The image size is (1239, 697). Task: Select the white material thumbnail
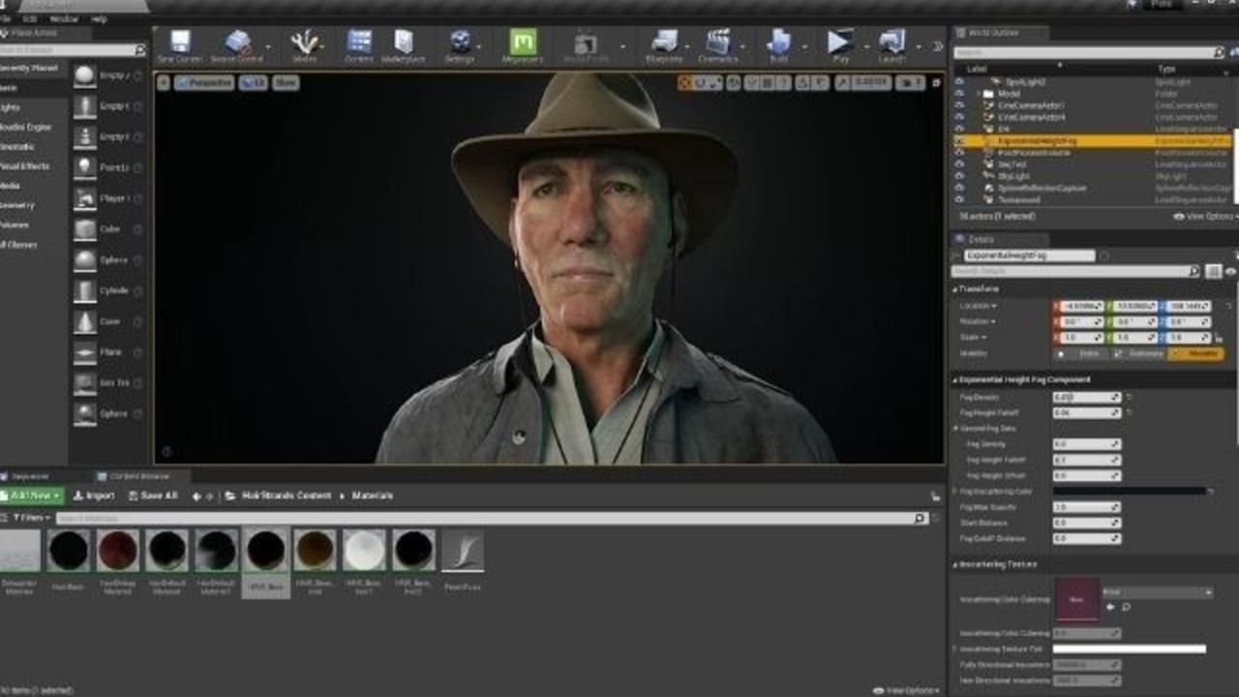[x=364, y=551]
